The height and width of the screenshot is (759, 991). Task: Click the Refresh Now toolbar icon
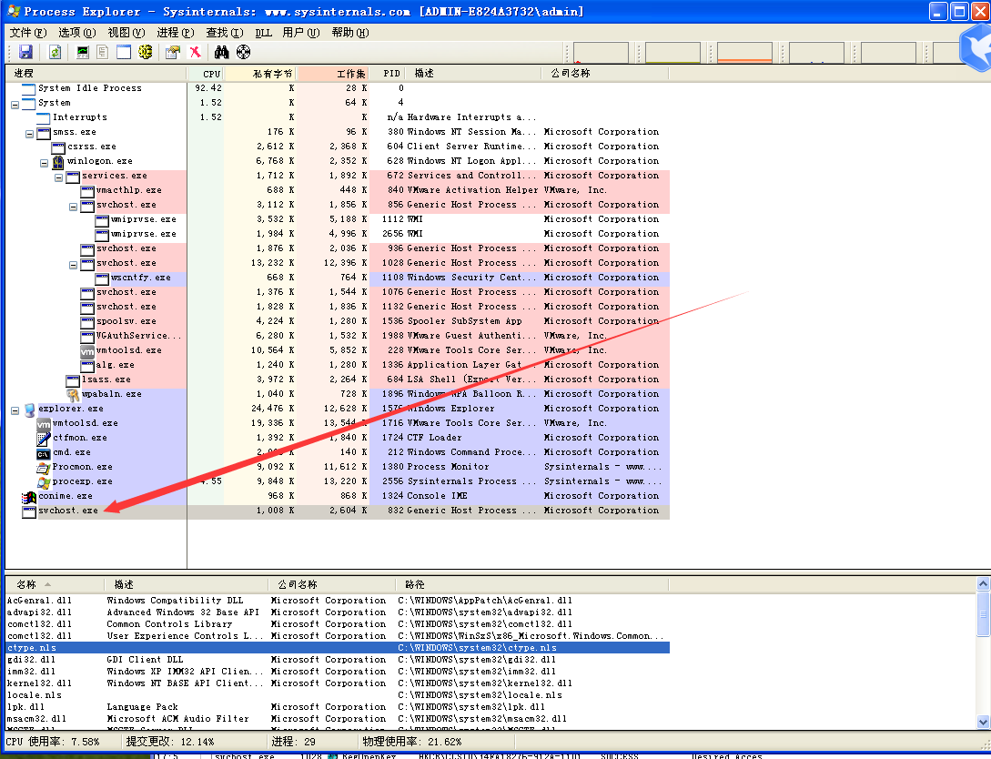point(55,53)
